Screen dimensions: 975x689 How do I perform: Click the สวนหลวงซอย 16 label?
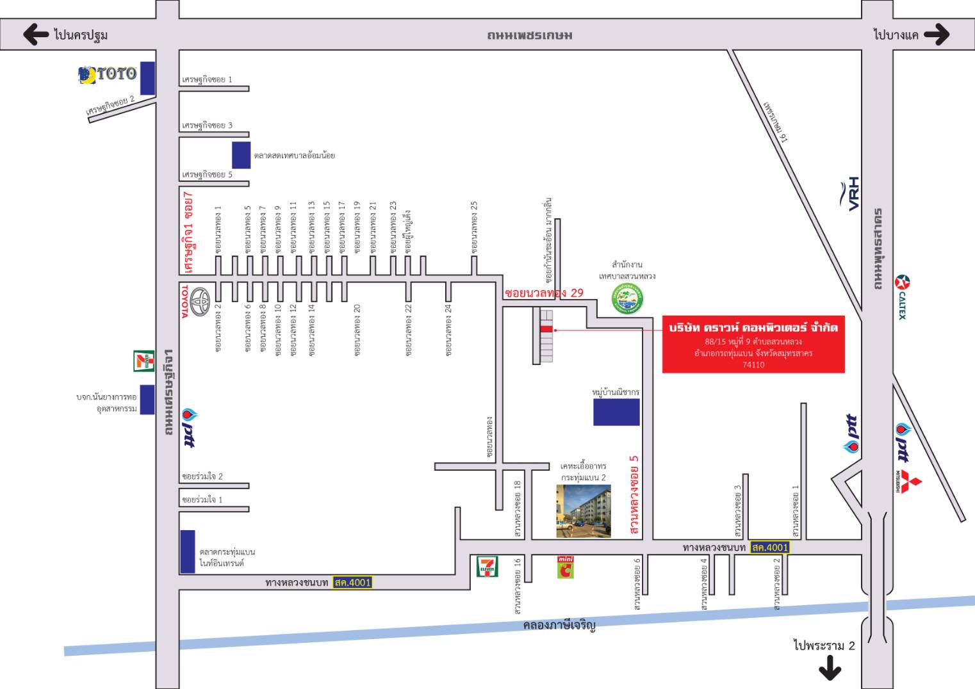(x=517, y=587)
